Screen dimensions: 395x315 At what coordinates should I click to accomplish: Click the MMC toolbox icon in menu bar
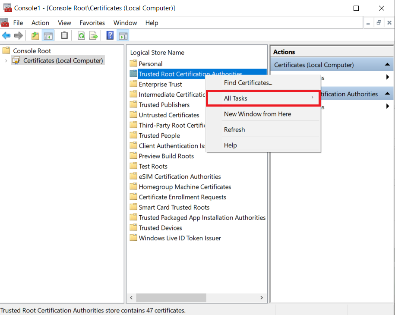coord(5,23)
